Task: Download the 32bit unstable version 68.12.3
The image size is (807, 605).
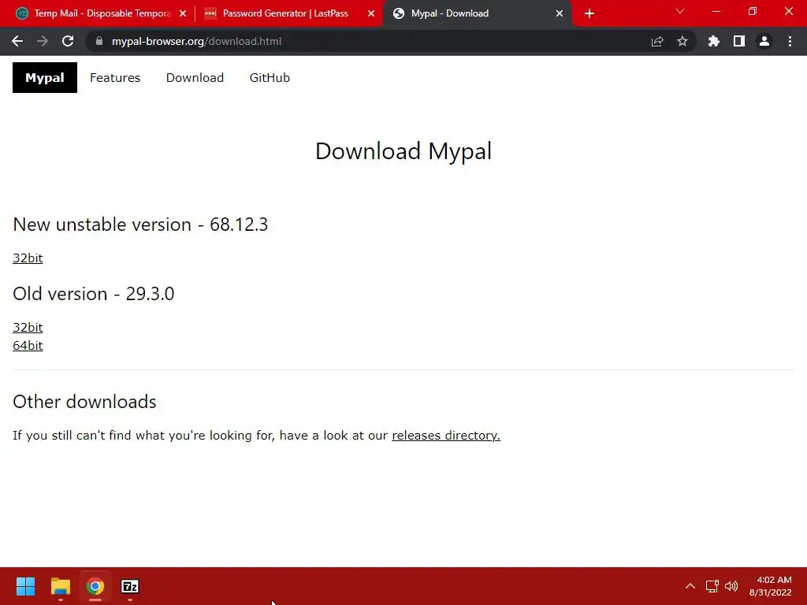Action: [x=28, y=258]
